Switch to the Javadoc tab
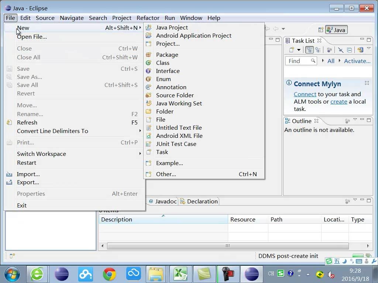 (163, 202)
